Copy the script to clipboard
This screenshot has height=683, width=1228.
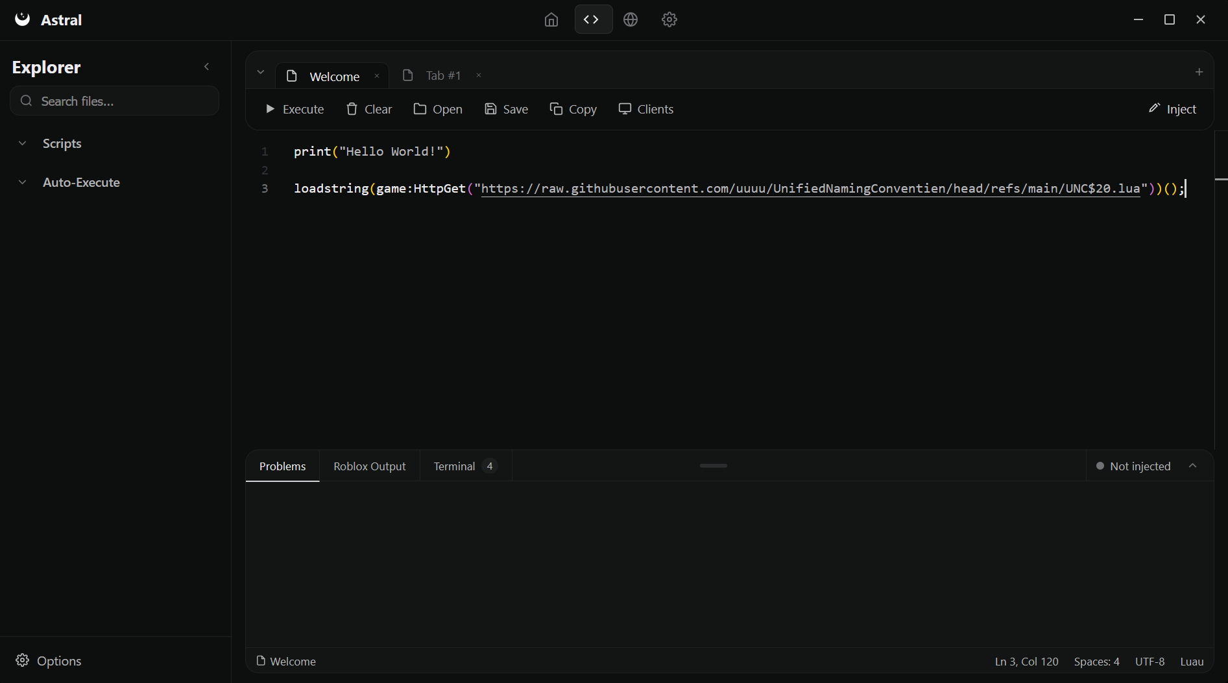(x=573, y=109)
